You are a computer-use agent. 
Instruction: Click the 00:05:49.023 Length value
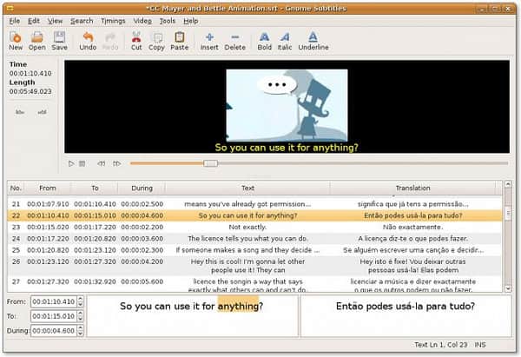click(x=30, y=91)
